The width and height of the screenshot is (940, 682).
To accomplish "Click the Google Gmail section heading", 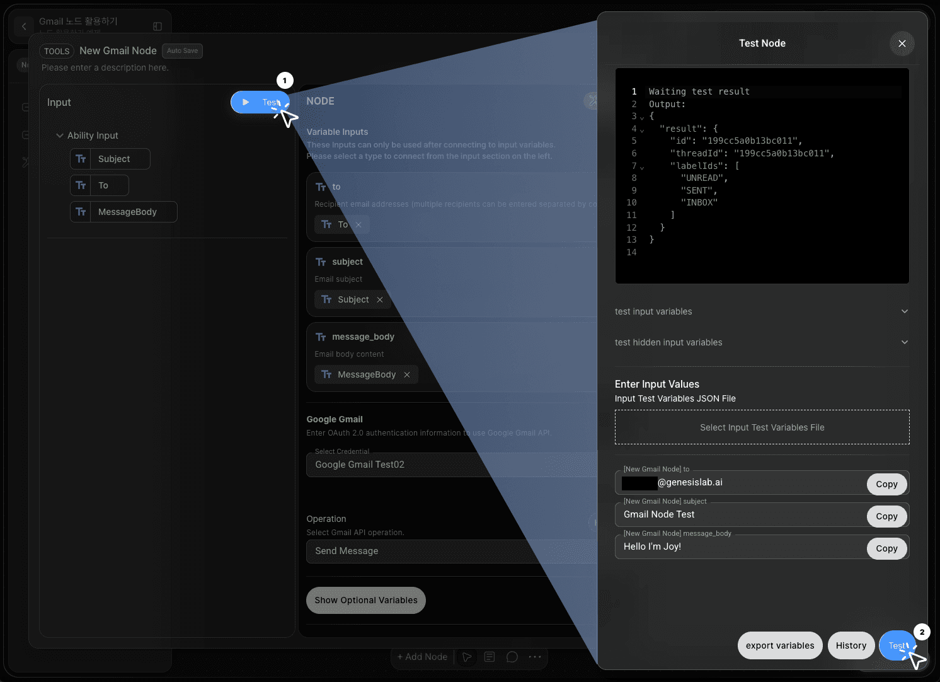I will click(335, 419).
